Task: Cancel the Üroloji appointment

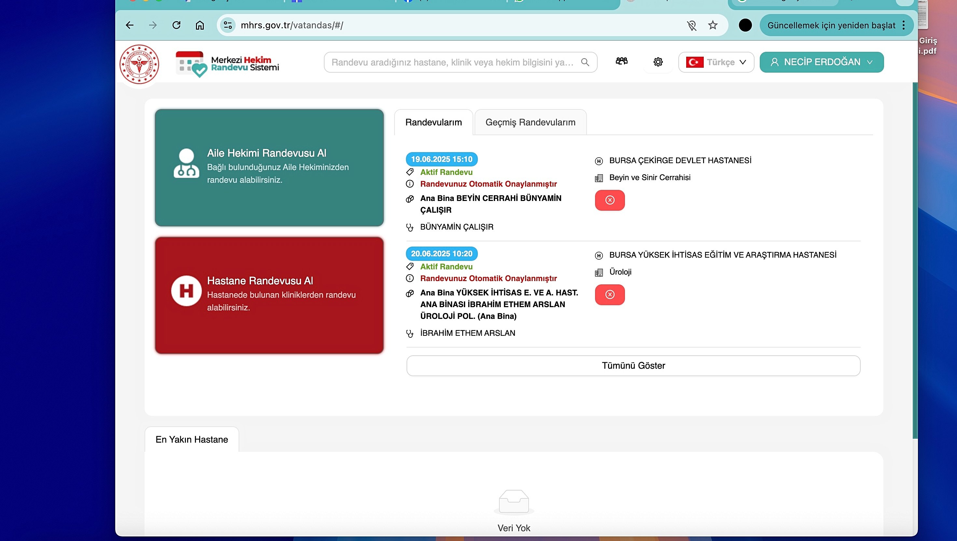Action: [x=610, y=295]
